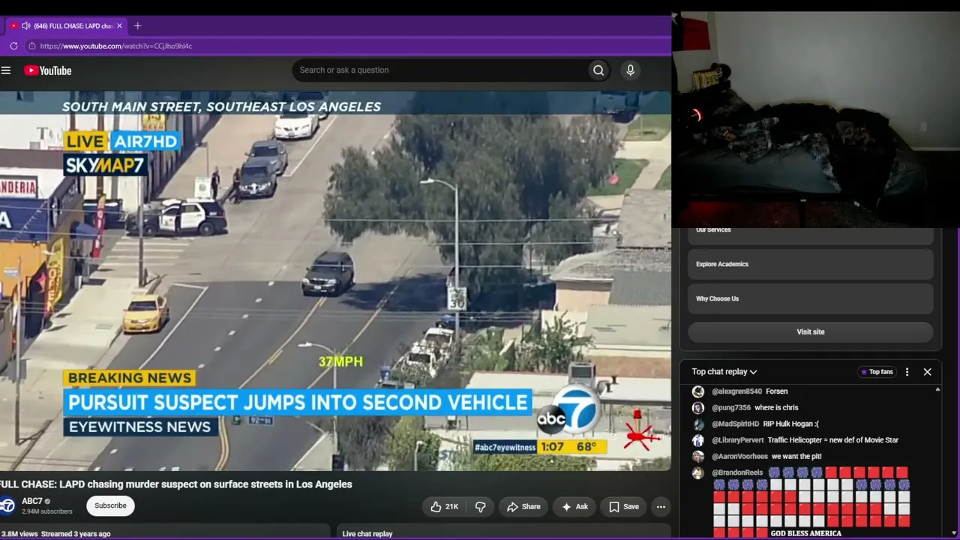960x540 pixels.
Task: Go to YouTube home via logo
Action: (47, 70)
